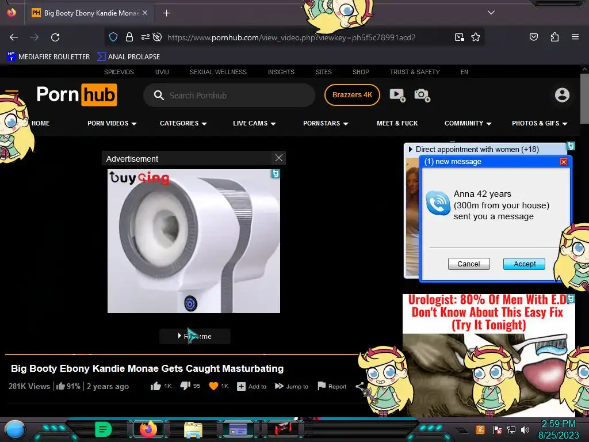
Task: Open the user account avatar menu
Action: click(x=562, y=95)
